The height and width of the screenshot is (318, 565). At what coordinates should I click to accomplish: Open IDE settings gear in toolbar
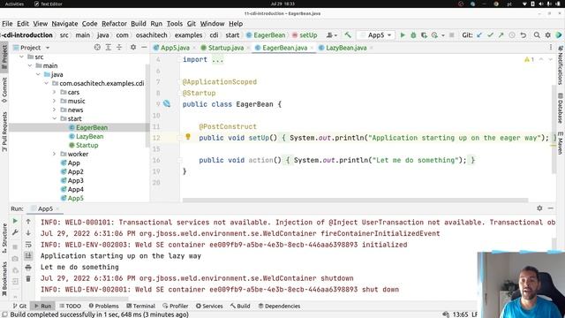(x=547, y=35)
